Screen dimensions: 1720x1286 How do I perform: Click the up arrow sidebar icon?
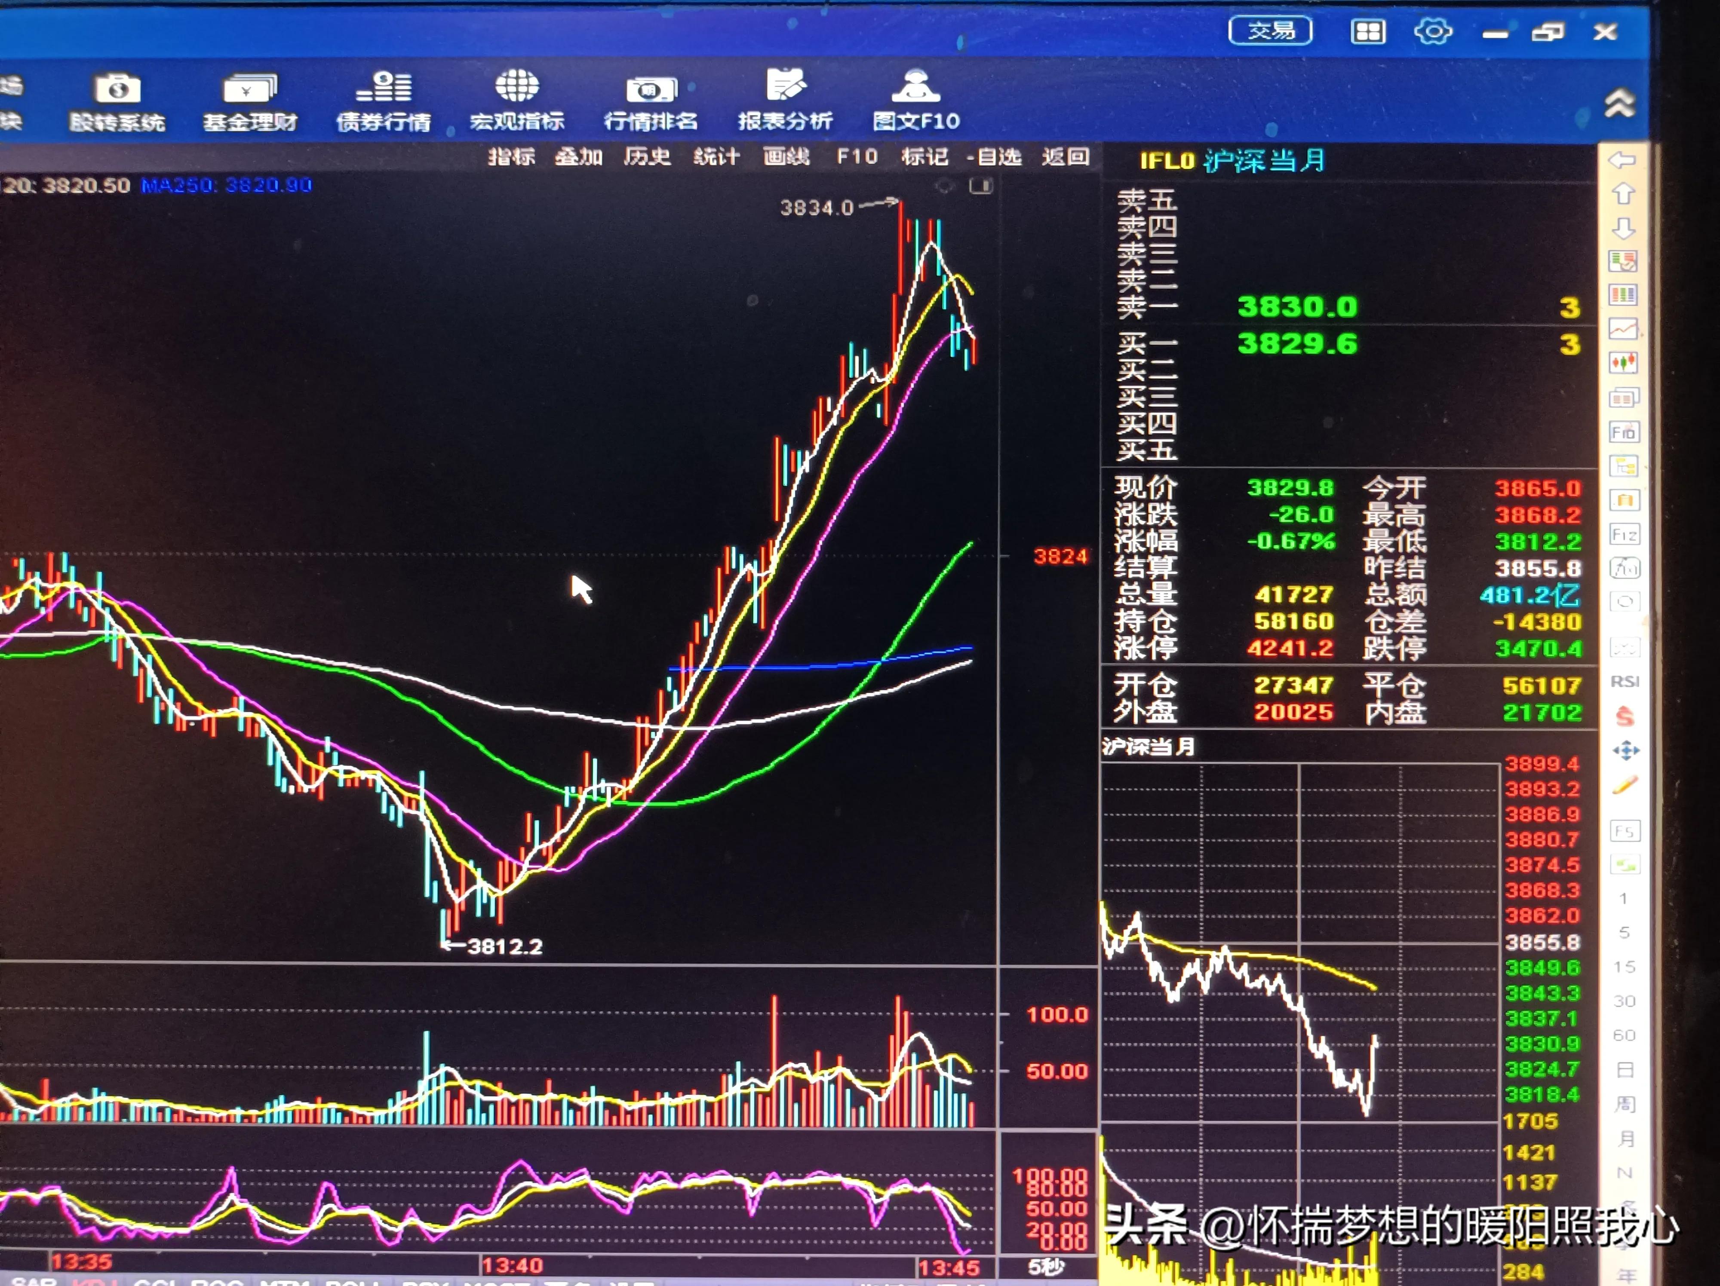tap(1623, 193)
